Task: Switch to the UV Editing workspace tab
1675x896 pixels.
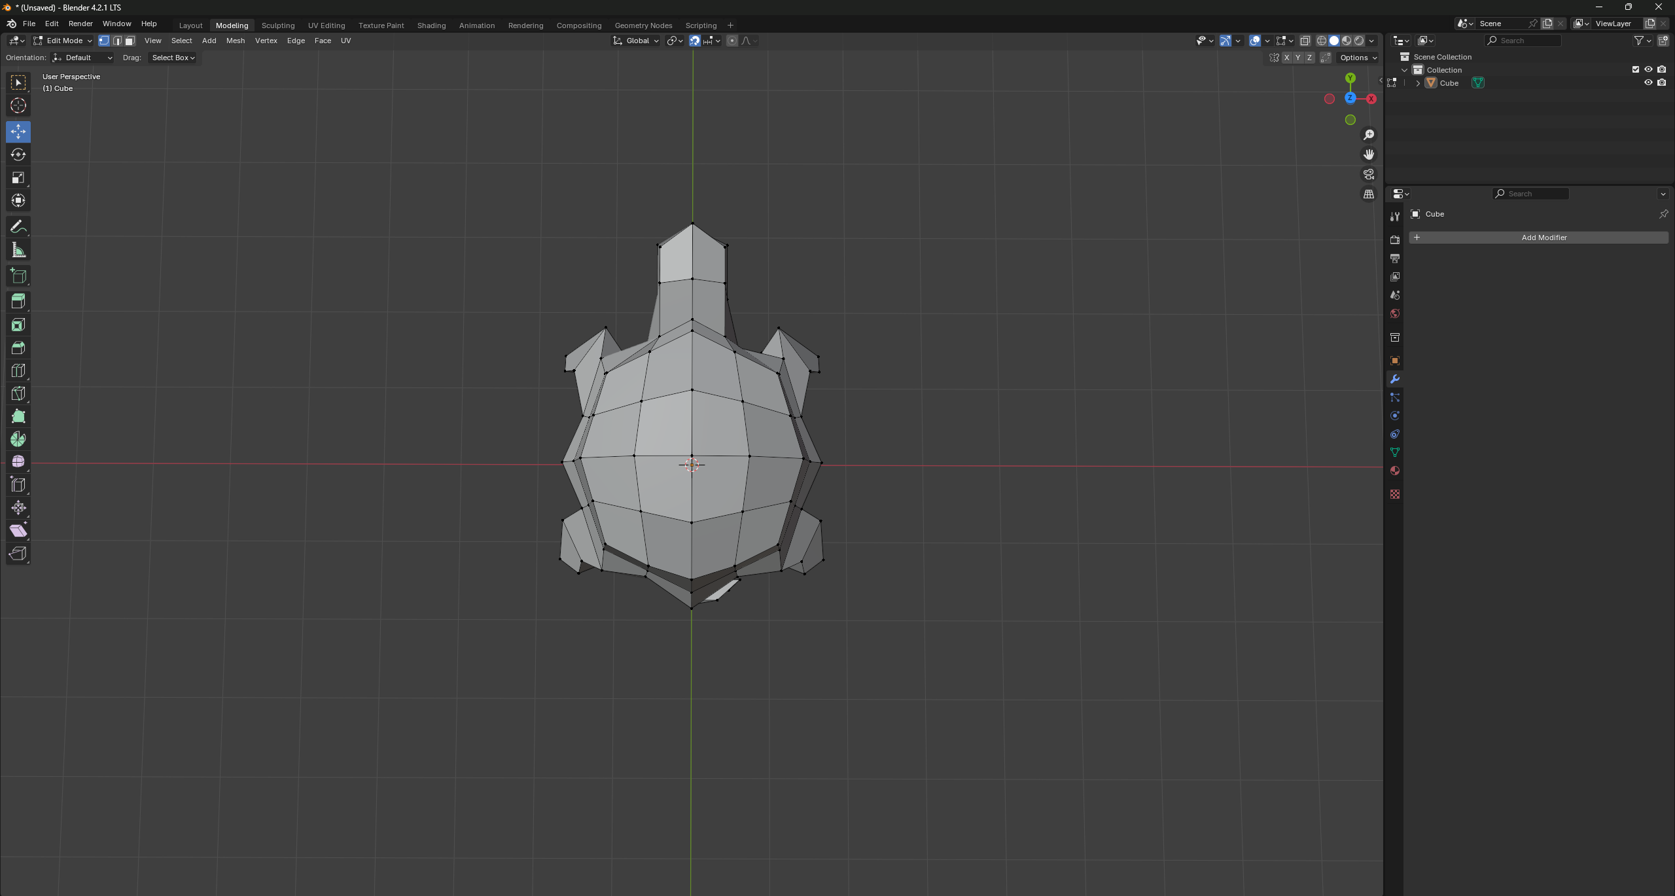Action: pos(326,26)
